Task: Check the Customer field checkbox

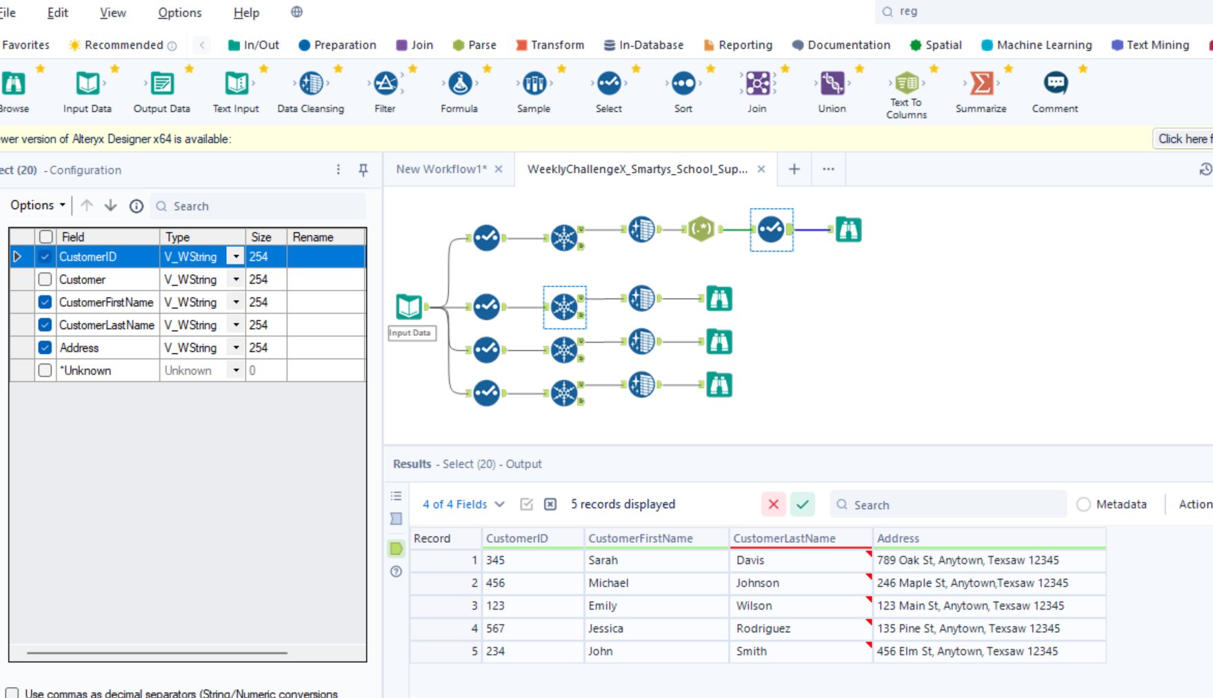Action: coord(45,279)
